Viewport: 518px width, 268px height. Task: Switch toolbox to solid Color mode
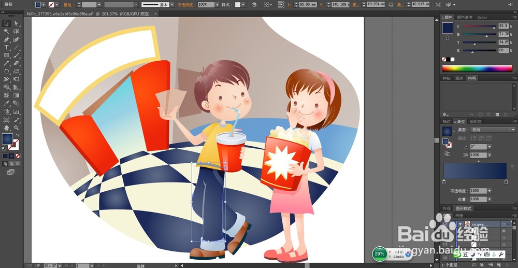pyautogui.click(x=5, y=156)
